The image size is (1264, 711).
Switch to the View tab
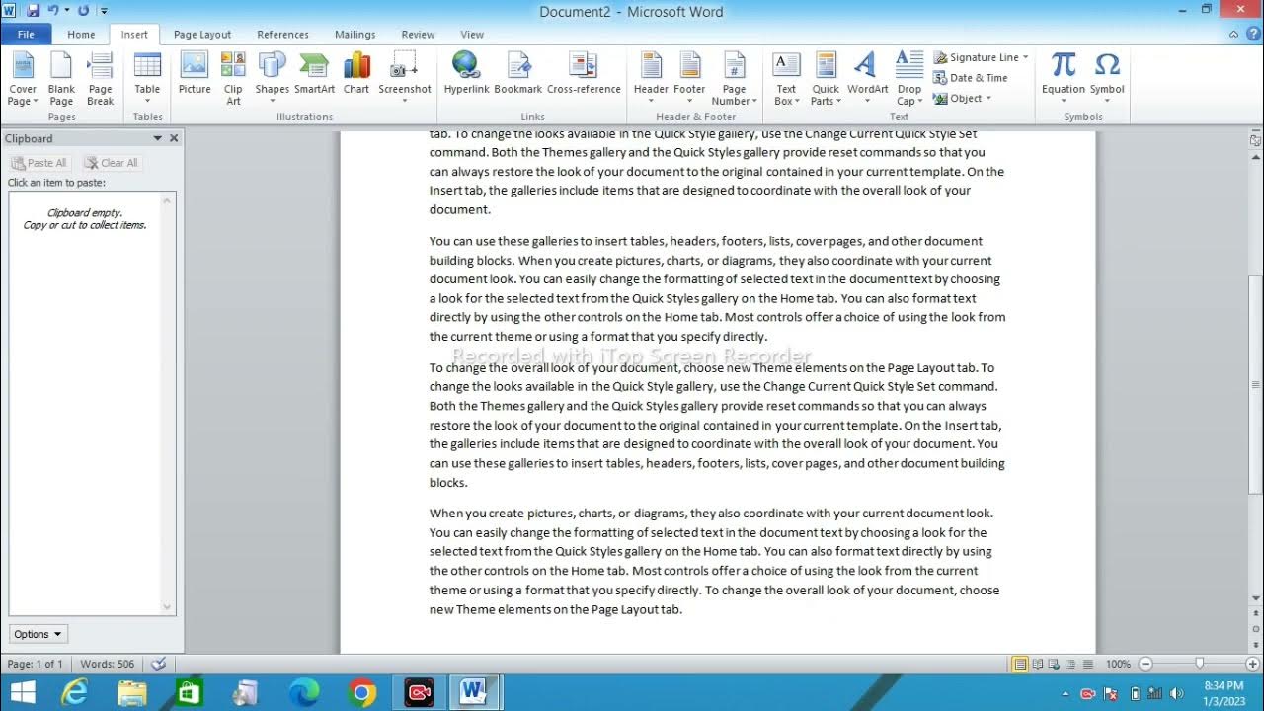[472, 34]
